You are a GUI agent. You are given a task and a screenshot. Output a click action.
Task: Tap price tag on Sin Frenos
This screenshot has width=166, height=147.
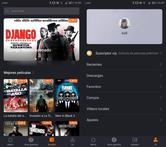(47, 123)
